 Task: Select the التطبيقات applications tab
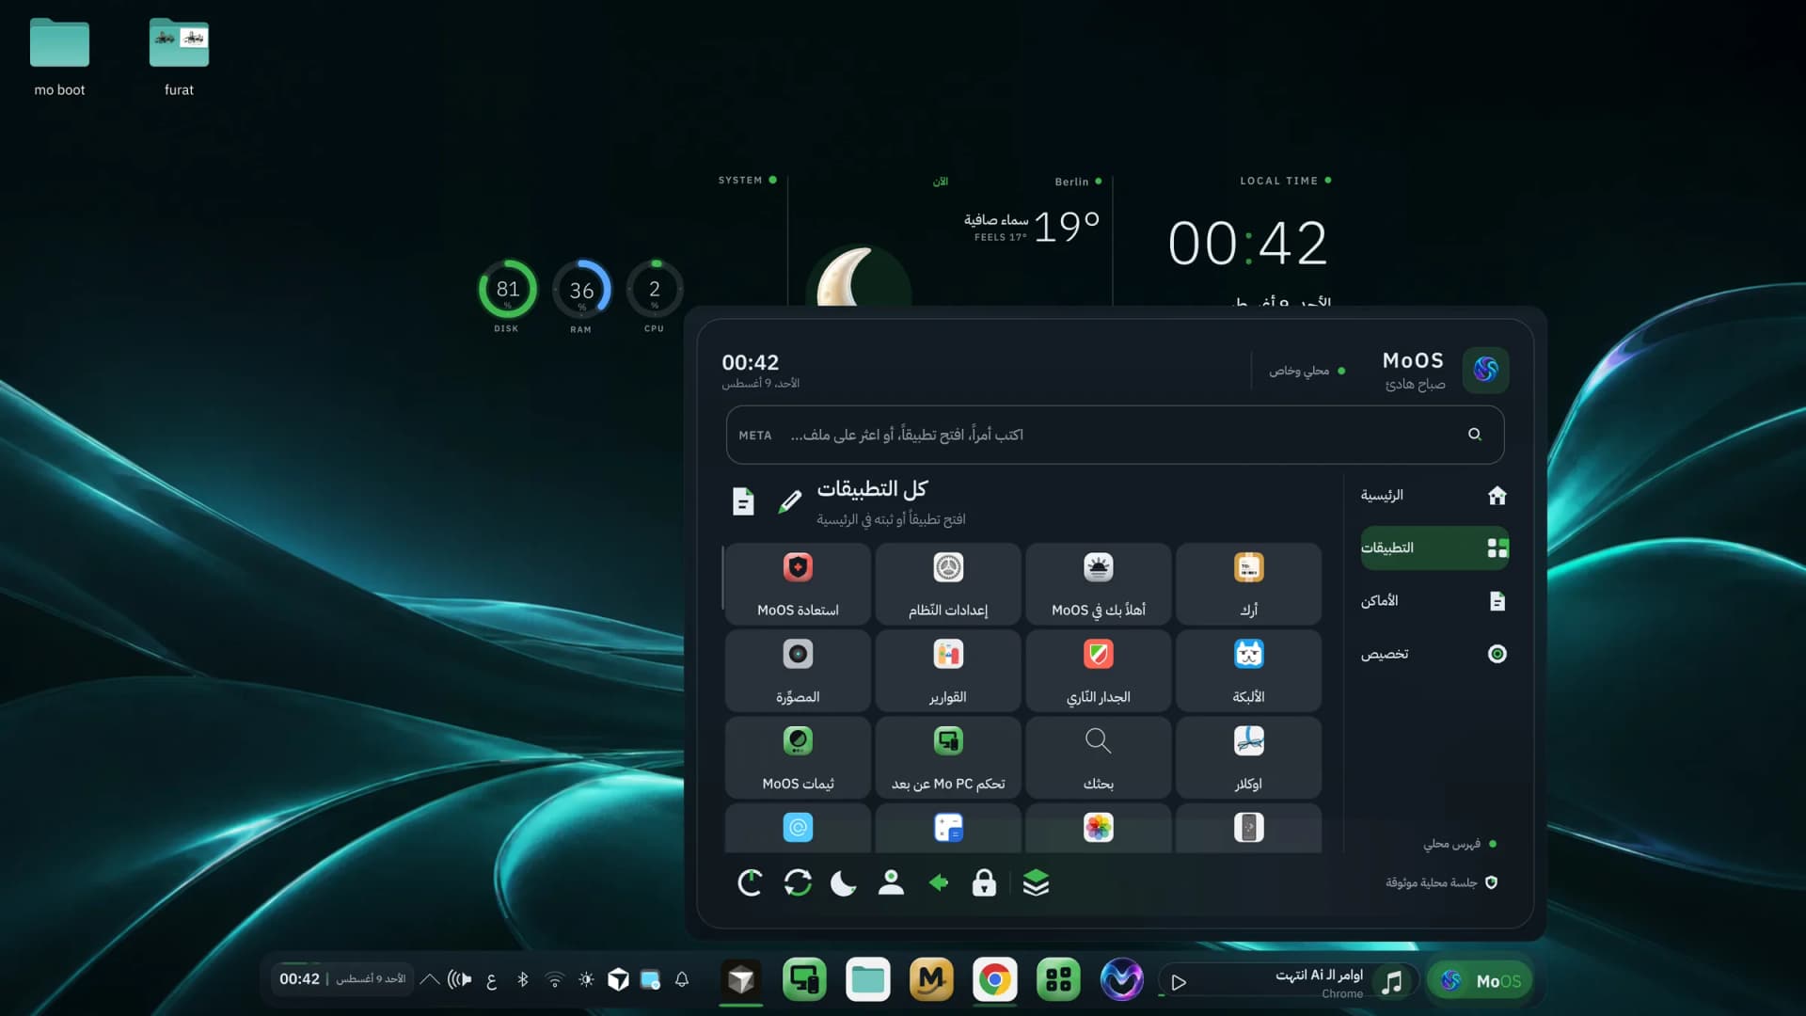click(x=1434, y=548)
